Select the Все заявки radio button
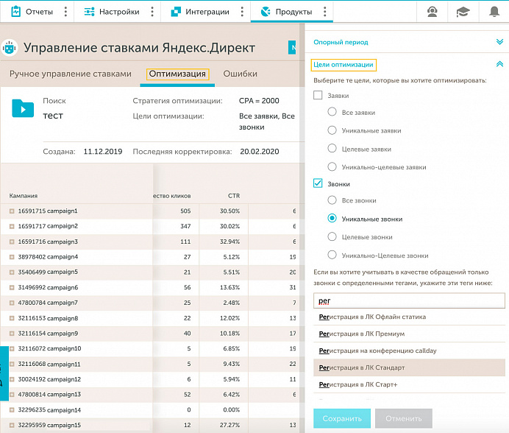The height and width of the screenshot is (433, 509). click(332, 112)
